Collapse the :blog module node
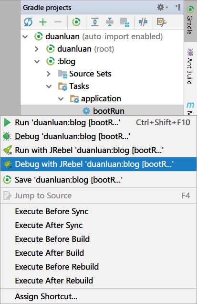The width and height of the screenshot is (197, 304). point(37,62)
